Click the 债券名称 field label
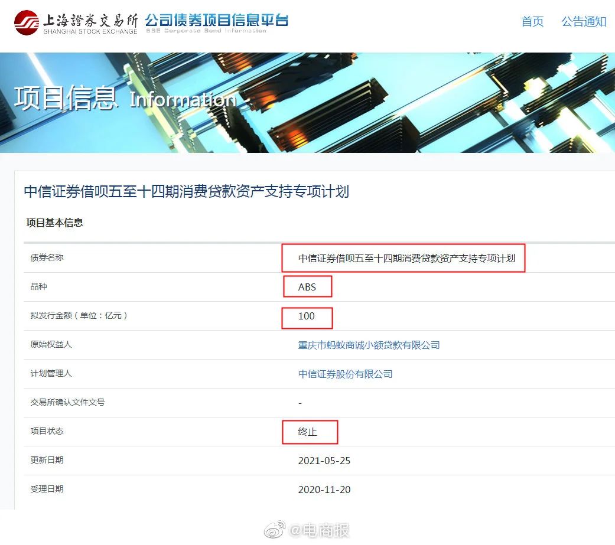Viewport: 615px width, 545px height. pyautogui.click(x=47, y=257)
